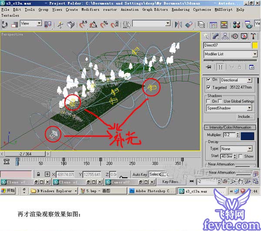Image resolution: width=261 pixels, height=231 pixels.
Task: Click the Align tool icon
Action: pos(189,25)
